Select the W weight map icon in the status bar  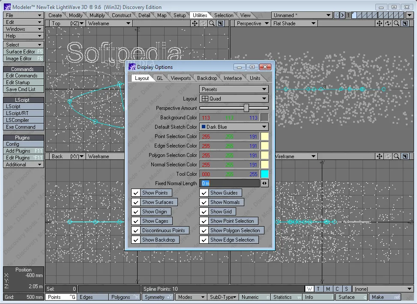(x=310, y=289)
